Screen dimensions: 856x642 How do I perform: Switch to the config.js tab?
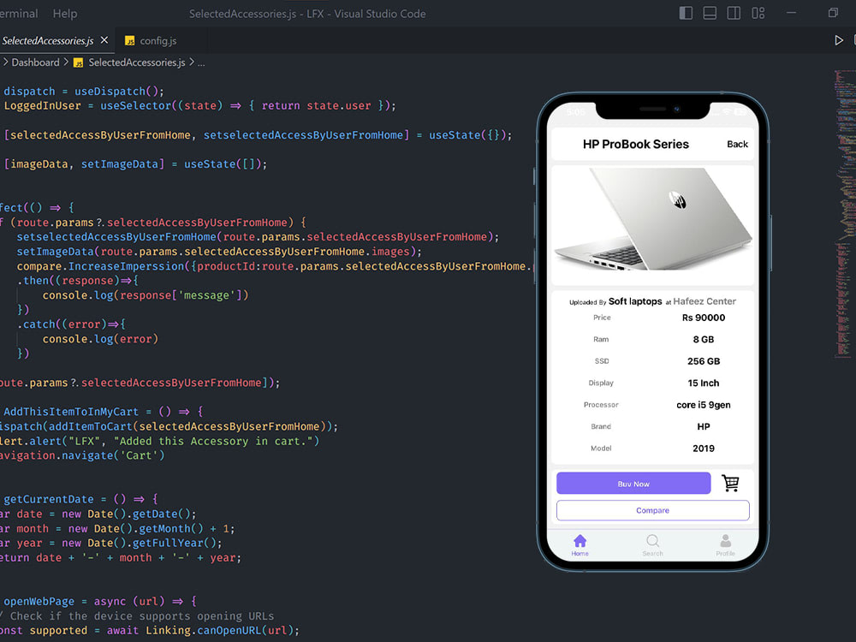click(x=158, y=39)
